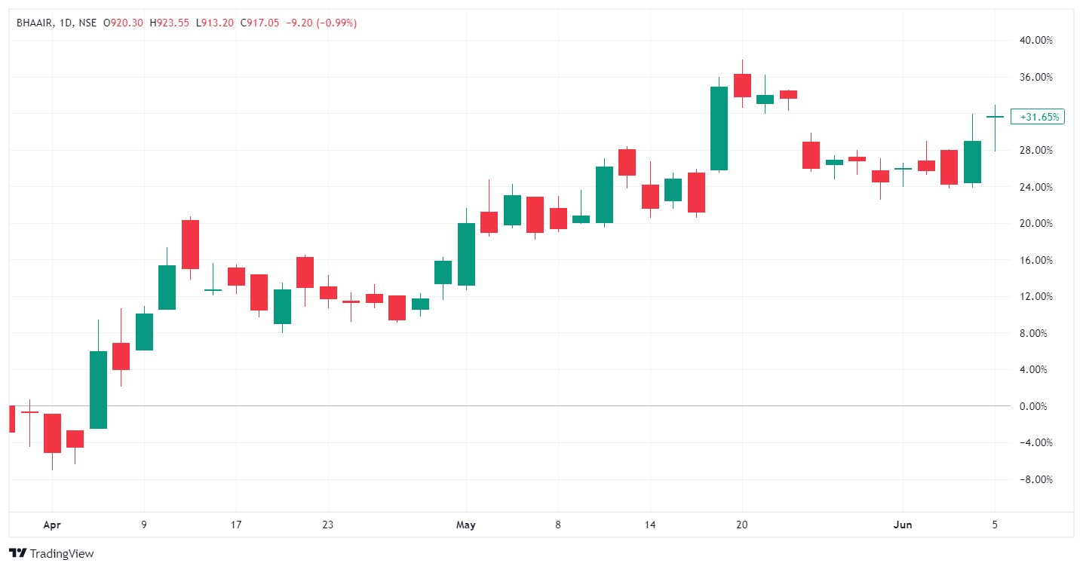The height and width of the screenshot is (569, 1083).
Task: Select the May label on time axis
Action: (x=466, y=525)
